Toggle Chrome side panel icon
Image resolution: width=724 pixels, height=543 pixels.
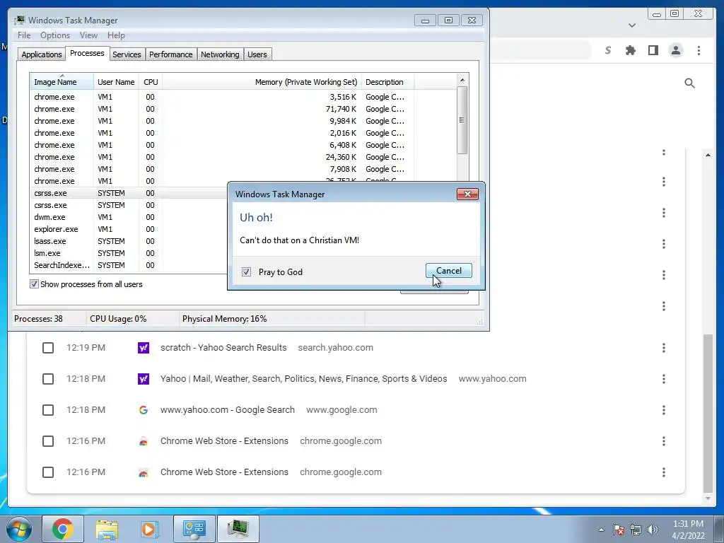[653, 50]
